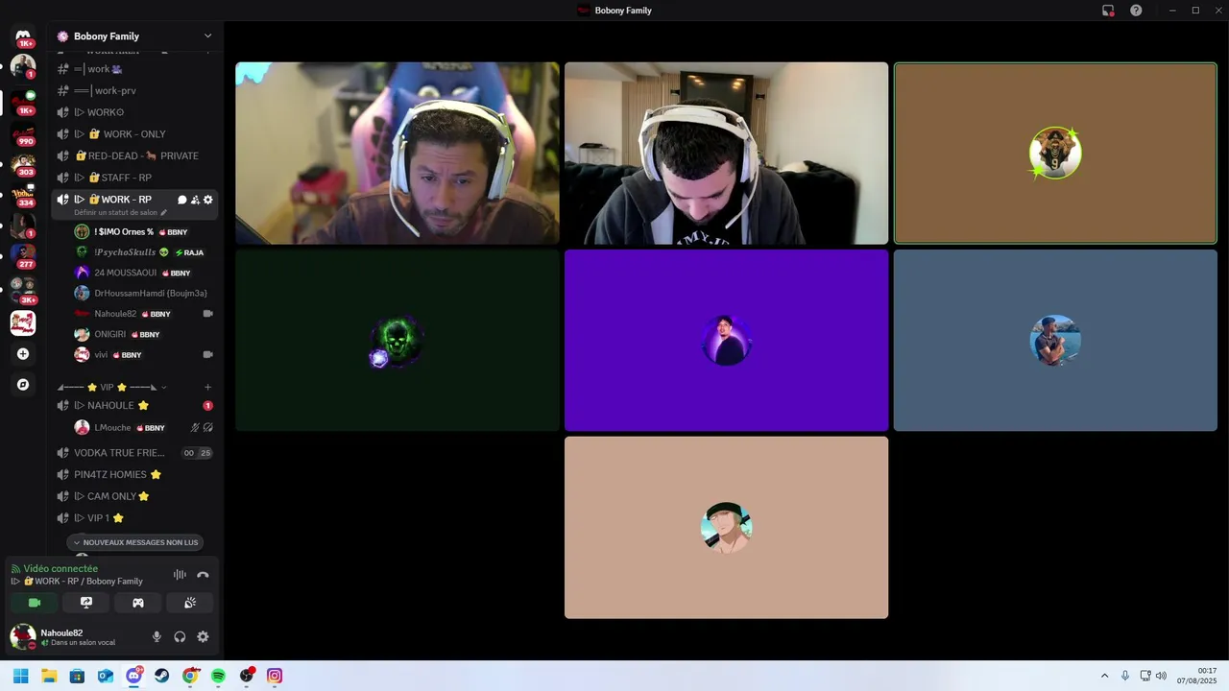Disconnect from voice with hang-up icon
The image size is (1229, 691).
coord(203,575)
